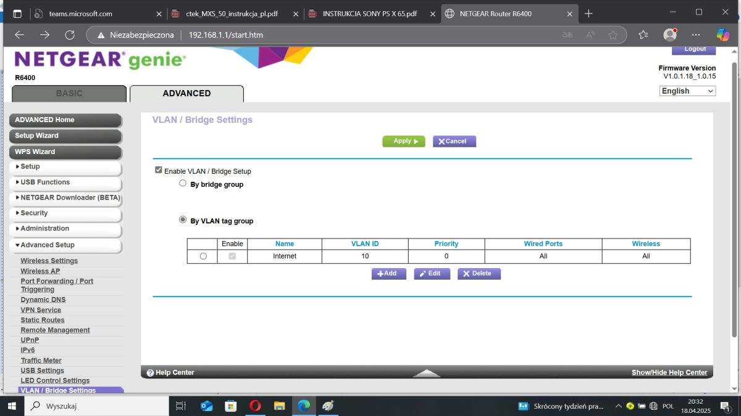Screen dimensions: 741x416
Task: Open the File Explorer taskbar icon
Action: click(279, 406)
